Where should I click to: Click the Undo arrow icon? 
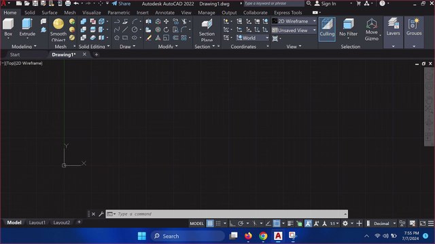point(76,3)
